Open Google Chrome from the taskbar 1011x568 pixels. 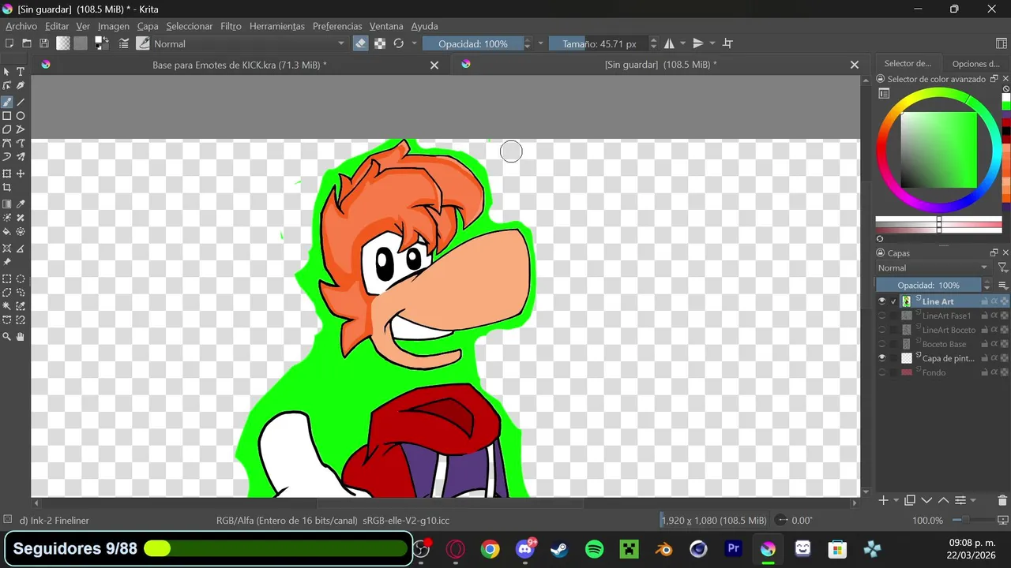[x=490, y=549]
